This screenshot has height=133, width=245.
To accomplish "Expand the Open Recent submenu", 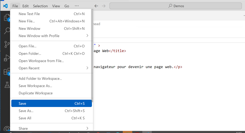I will pyautogui.click(x=52, y=68).
